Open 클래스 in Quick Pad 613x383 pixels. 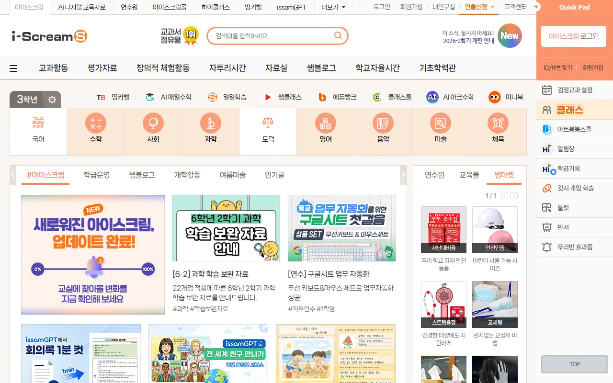point(575,110)
